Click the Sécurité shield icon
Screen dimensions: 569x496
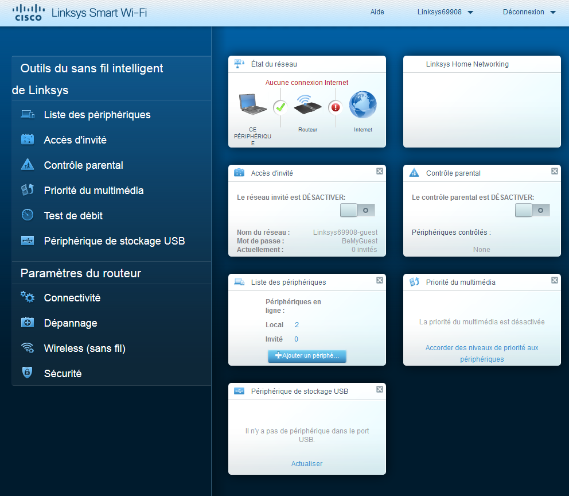[x=28, y=373]
